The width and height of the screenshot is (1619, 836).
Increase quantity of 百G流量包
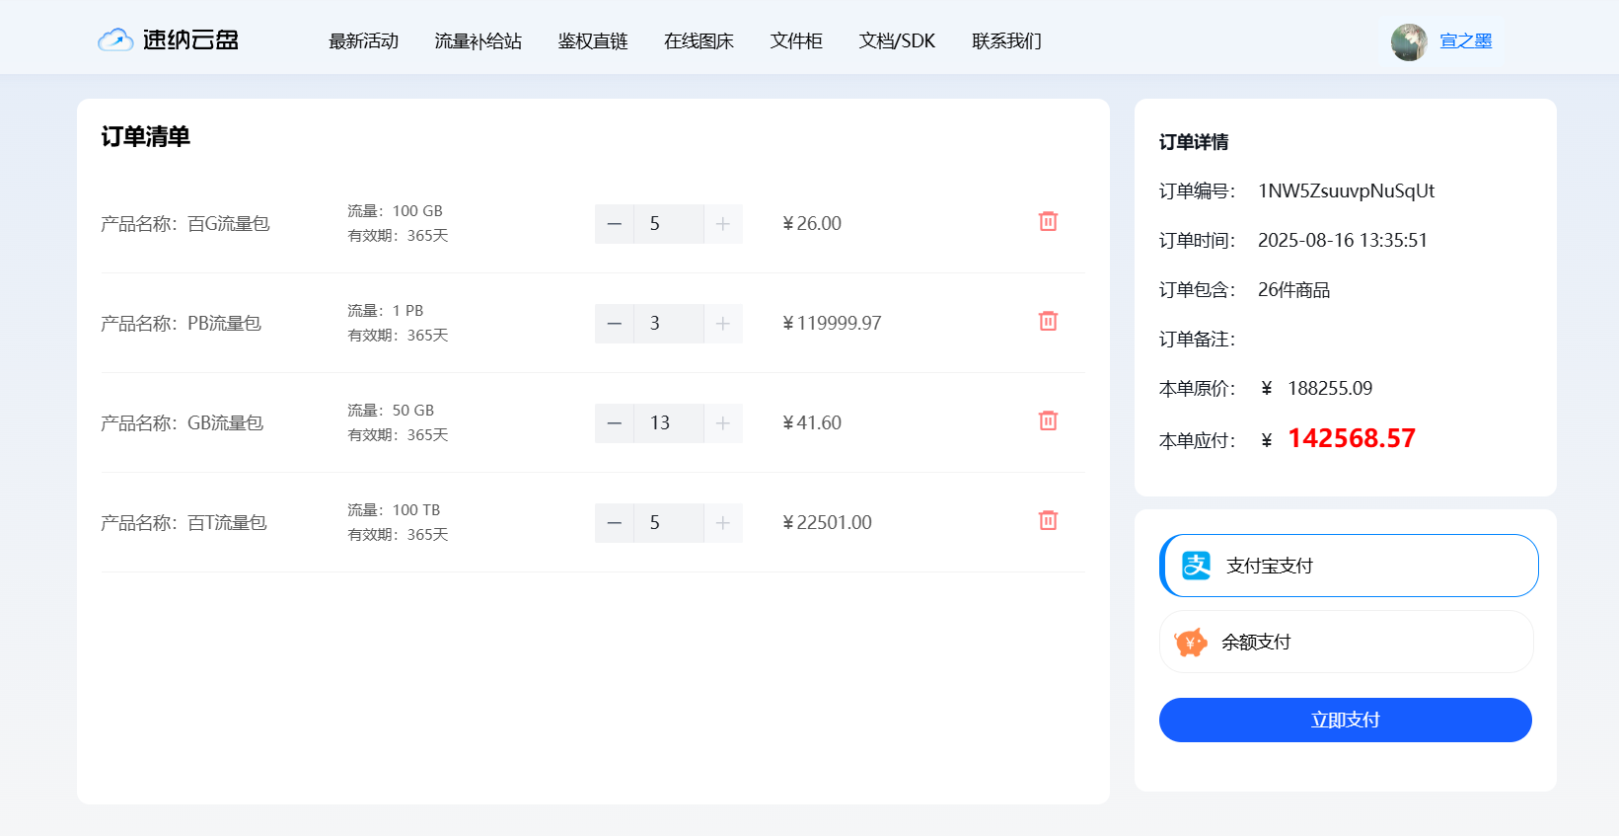(x=723, y=224)
